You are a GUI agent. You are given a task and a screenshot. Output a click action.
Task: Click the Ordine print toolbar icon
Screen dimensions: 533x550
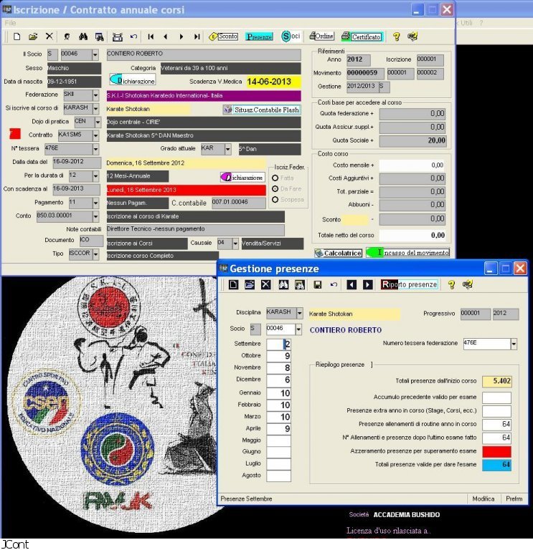[321, 37]
